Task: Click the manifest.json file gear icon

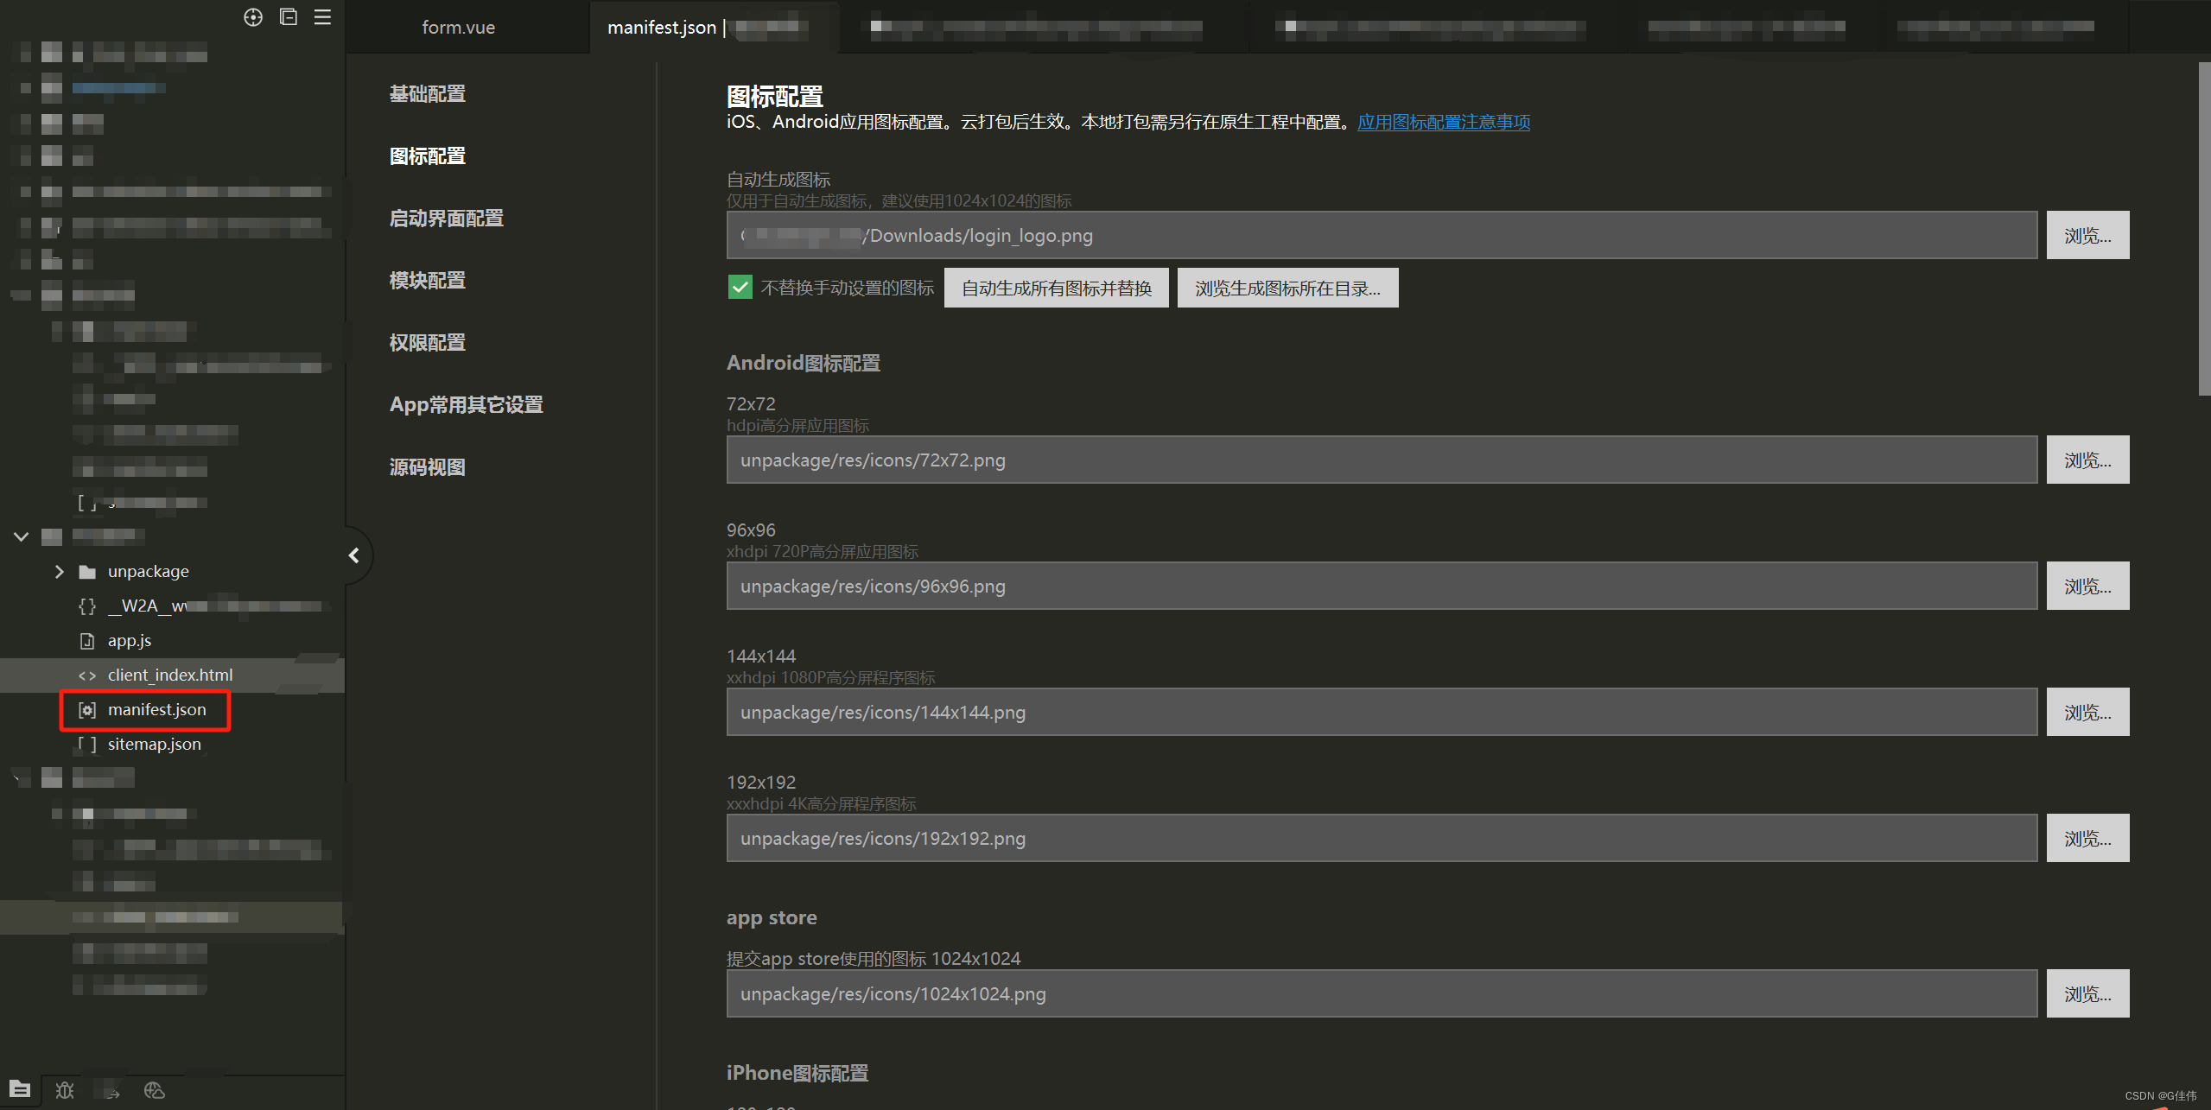Action: (x=87, y=710)
